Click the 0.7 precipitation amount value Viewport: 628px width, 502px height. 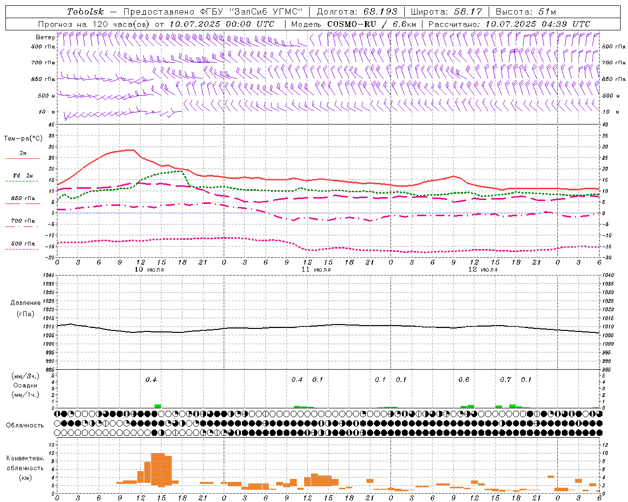point(505,380)
